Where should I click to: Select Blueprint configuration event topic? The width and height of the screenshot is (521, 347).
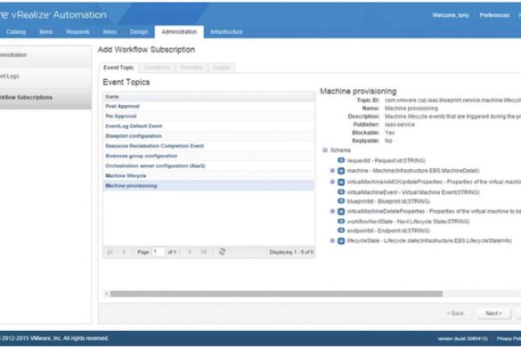pyautogui.click(x=208, y=136)
